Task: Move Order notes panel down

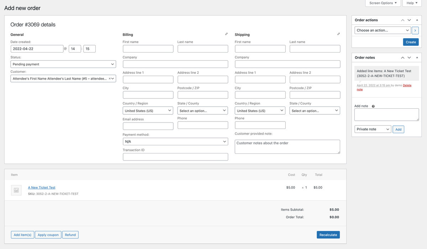Action: tap(409, 58)
